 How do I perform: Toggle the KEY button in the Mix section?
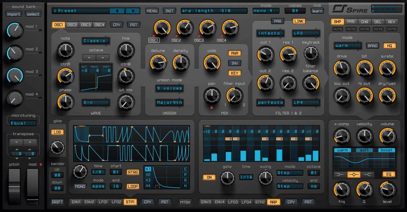234,73
